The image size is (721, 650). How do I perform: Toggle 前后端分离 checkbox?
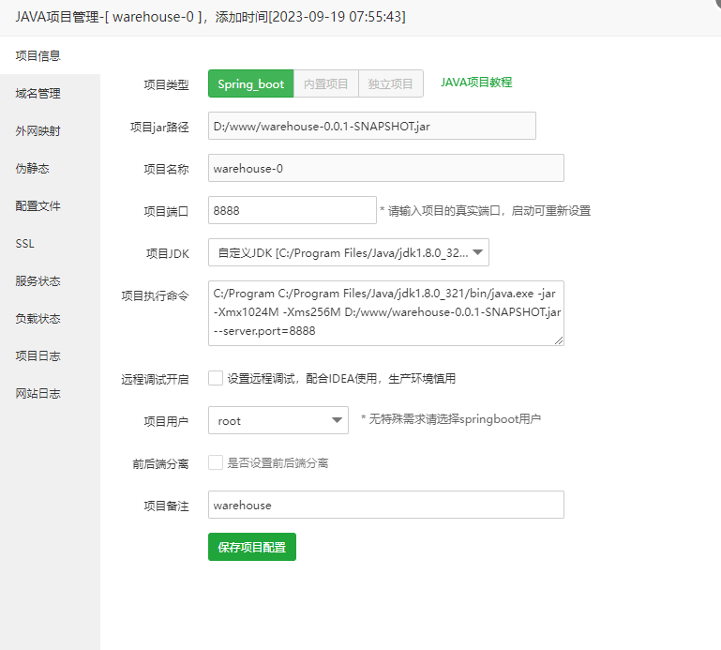click(x=216, y=462)
